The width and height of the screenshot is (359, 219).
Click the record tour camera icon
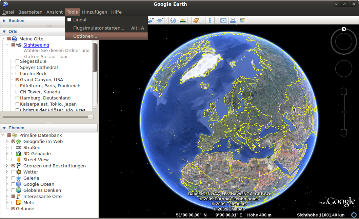click(x=160, y=20)
